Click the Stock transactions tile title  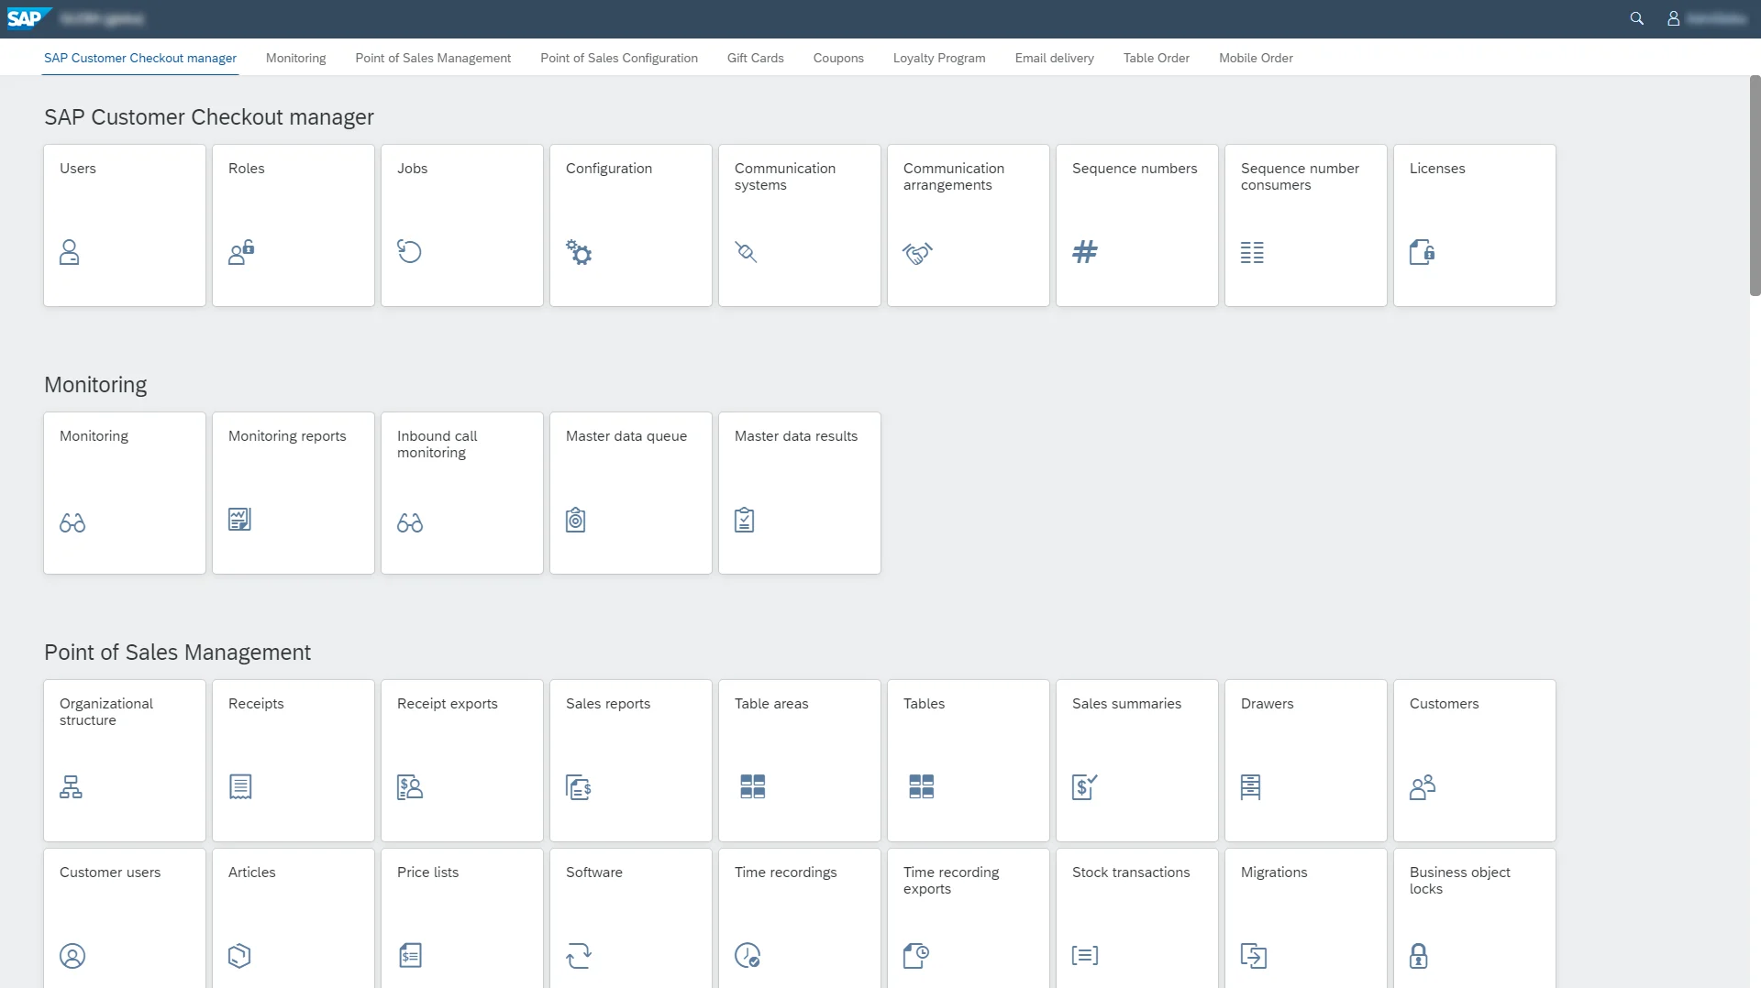pos(1131,873)
